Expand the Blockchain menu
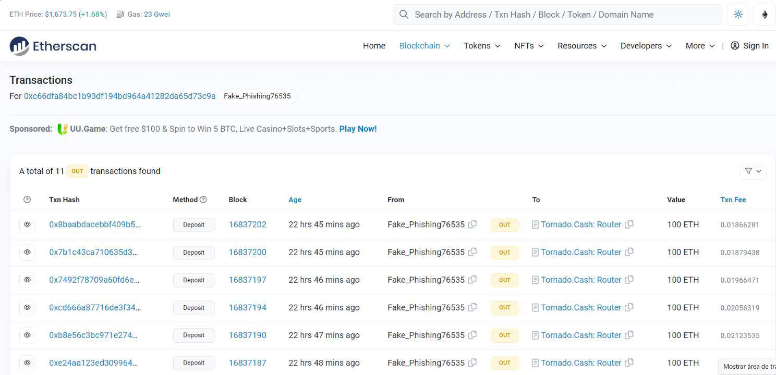Screen dimensions: 776x375 (x=424, y=46)
